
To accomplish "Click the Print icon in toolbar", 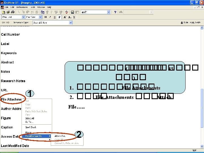I will click(x=13, y=12).
